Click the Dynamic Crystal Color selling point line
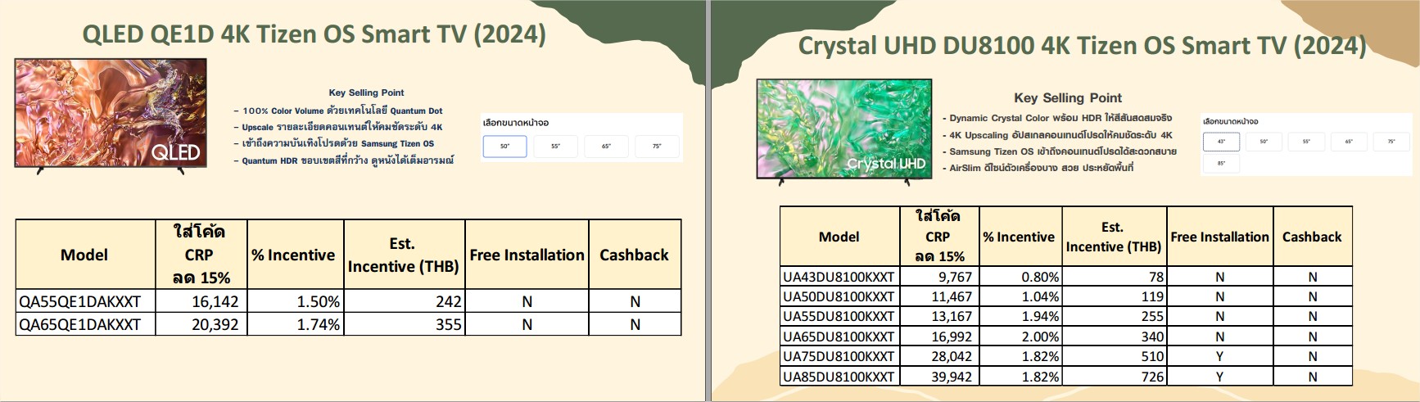1420x402 pixels. [1056, 118]
